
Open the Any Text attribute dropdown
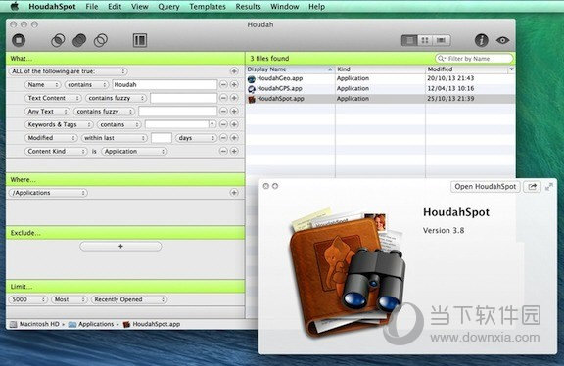pos(47,112)
